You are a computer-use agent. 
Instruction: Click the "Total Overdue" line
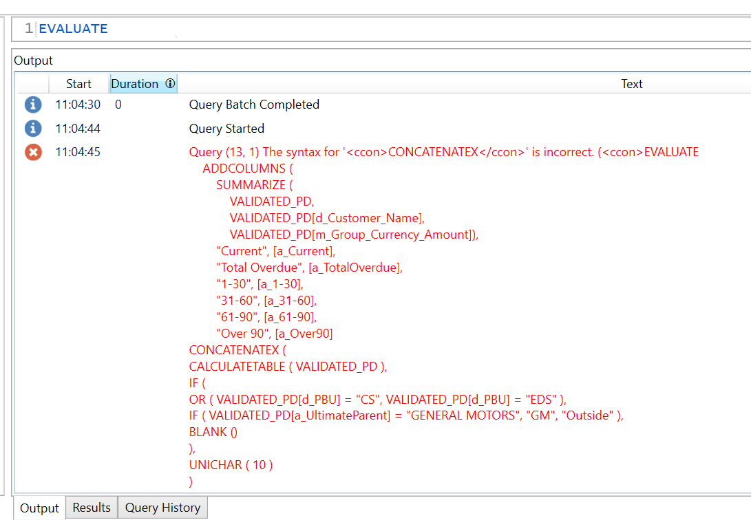coord(309,268)
